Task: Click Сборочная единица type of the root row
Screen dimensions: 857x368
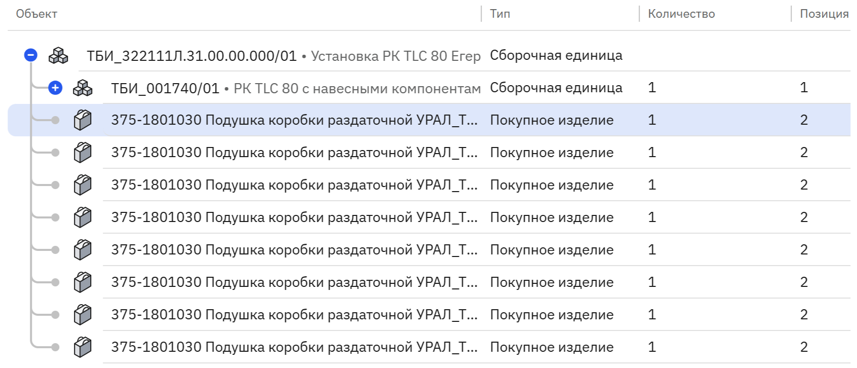Action: coord(556,55)
